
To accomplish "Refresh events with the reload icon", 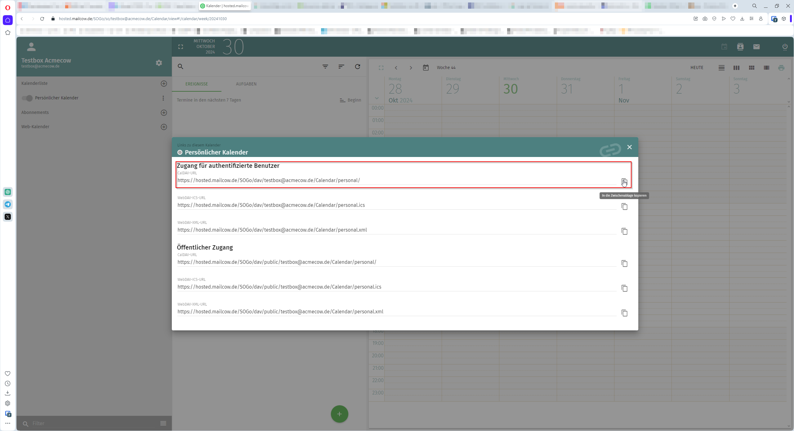I will point(357,67).
